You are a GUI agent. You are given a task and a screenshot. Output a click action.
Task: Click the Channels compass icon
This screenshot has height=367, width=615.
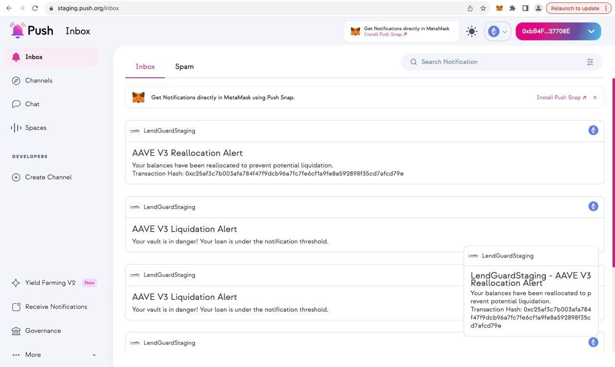click(x=16, y=81)
